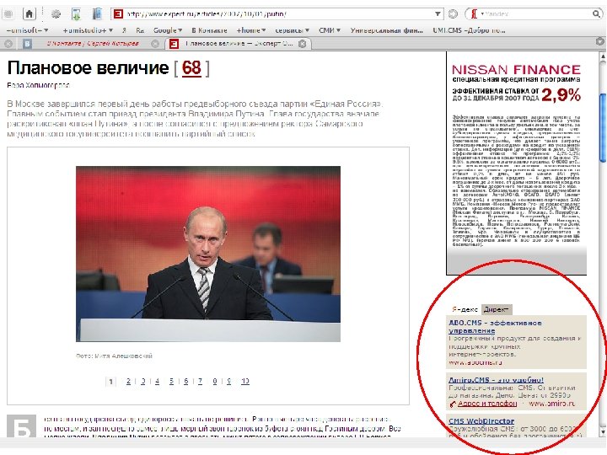Open the В Контакте bookmark
Viewport: 607px width, 455px height.
pos(209,30)
